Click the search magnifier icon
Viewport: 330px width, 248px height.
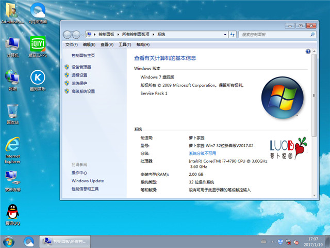pyautogui.click(x=312, y=35)
